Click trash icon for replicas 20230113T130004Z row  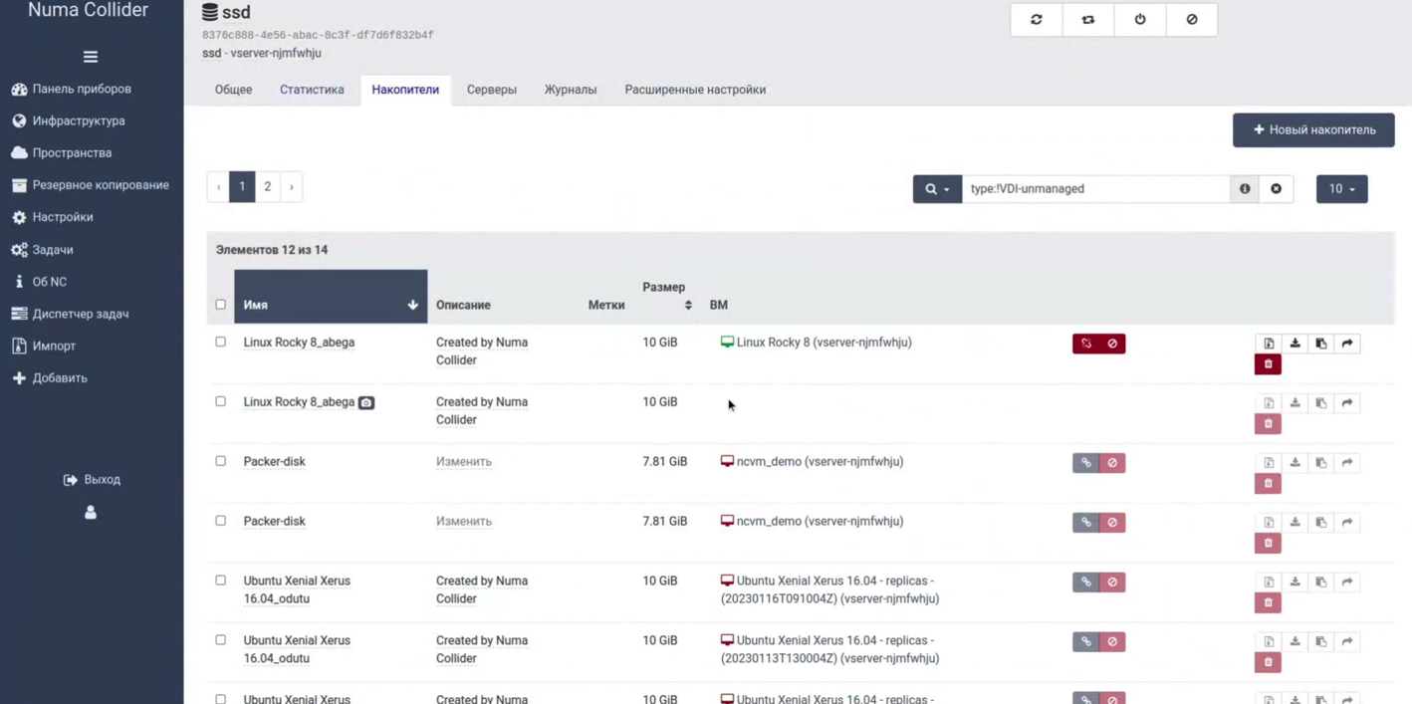(x=1268, y=662)
